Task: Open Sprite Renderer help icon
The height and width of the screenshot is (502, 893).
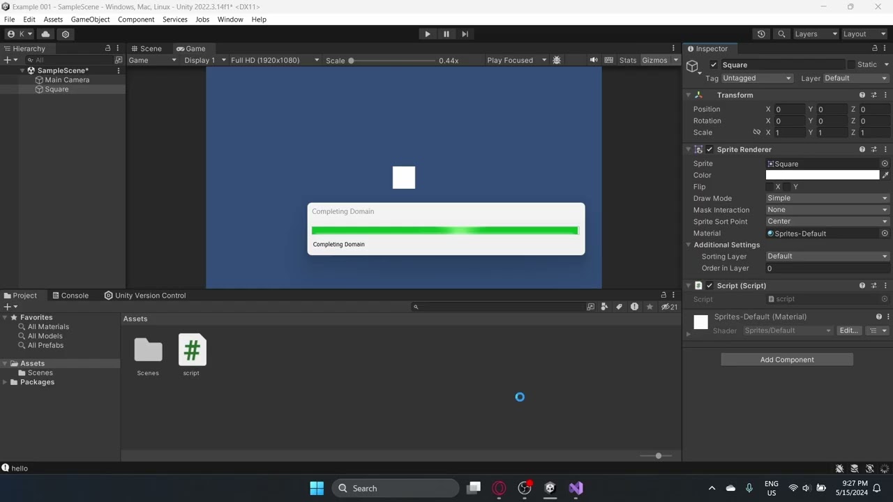Action: (x=862, y=149)
